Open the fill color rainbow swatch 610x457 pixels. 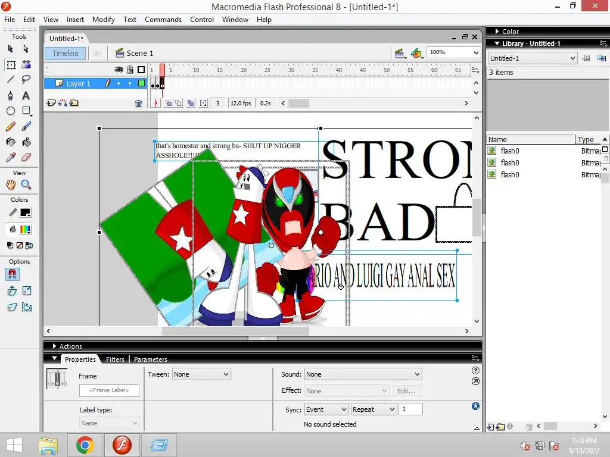(25, 230)
